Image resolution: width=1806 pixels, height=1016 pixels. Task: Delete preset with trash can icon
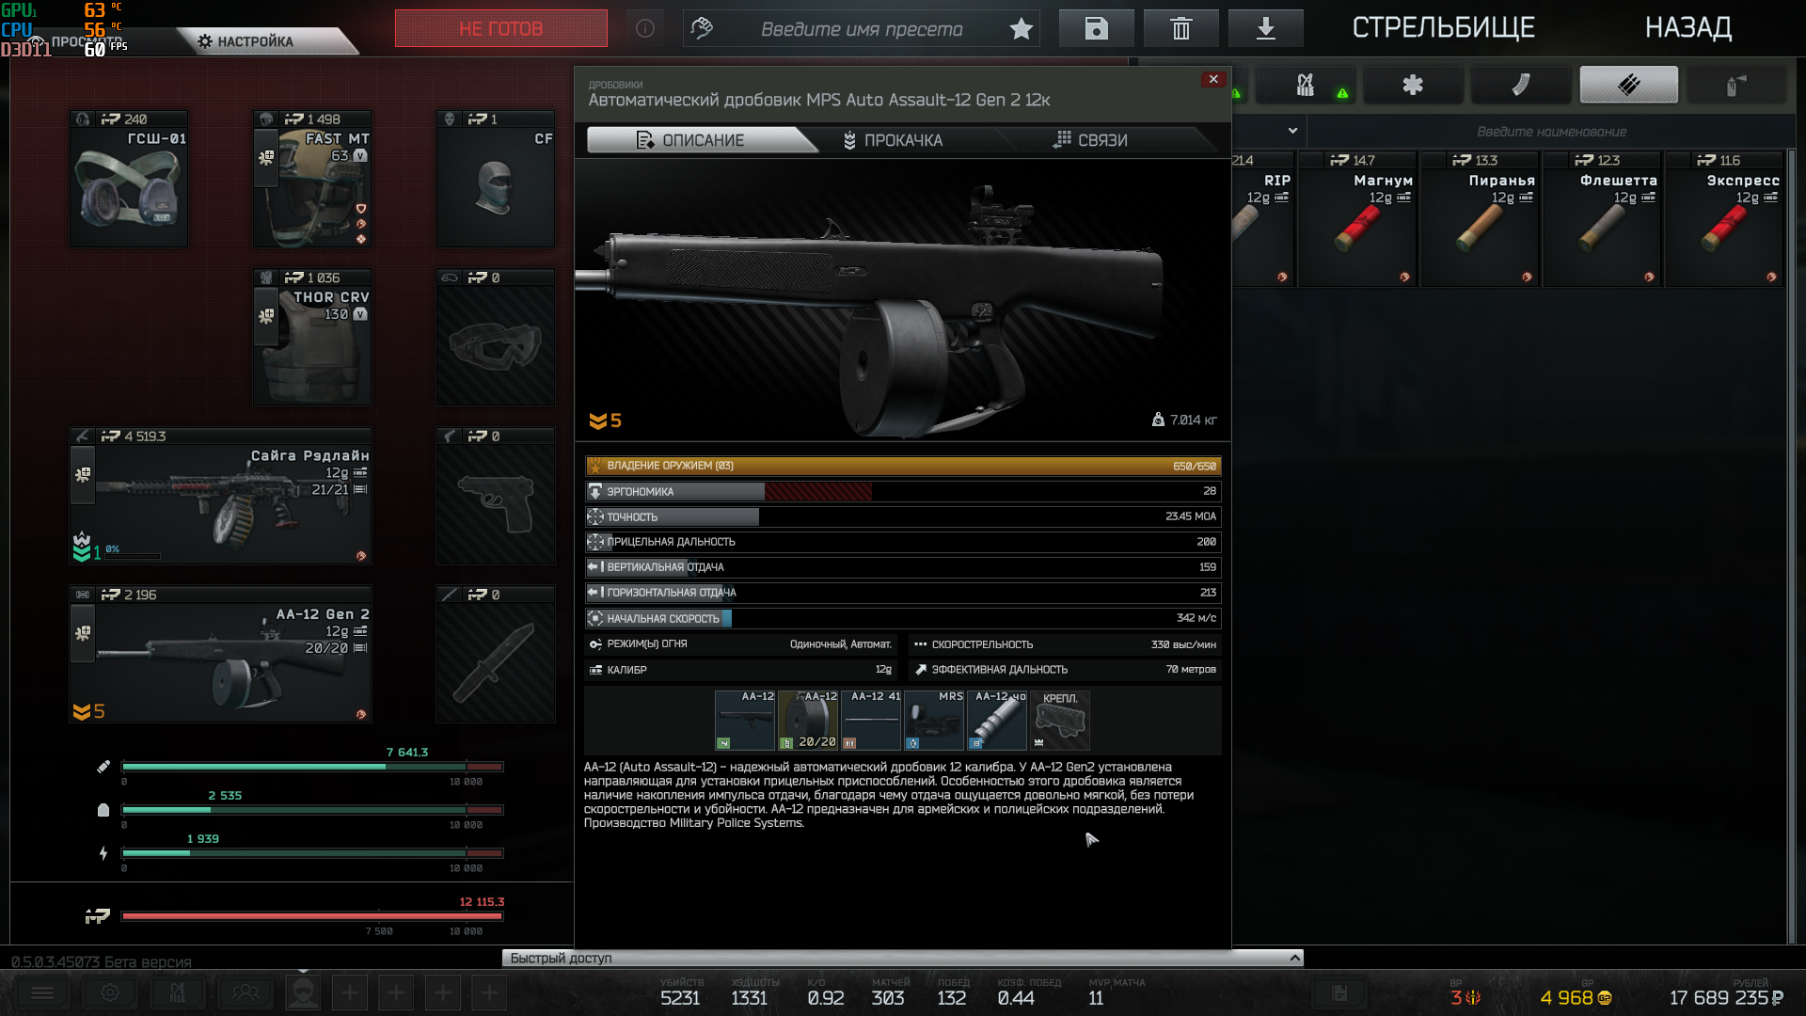(x=1180, y=28)
